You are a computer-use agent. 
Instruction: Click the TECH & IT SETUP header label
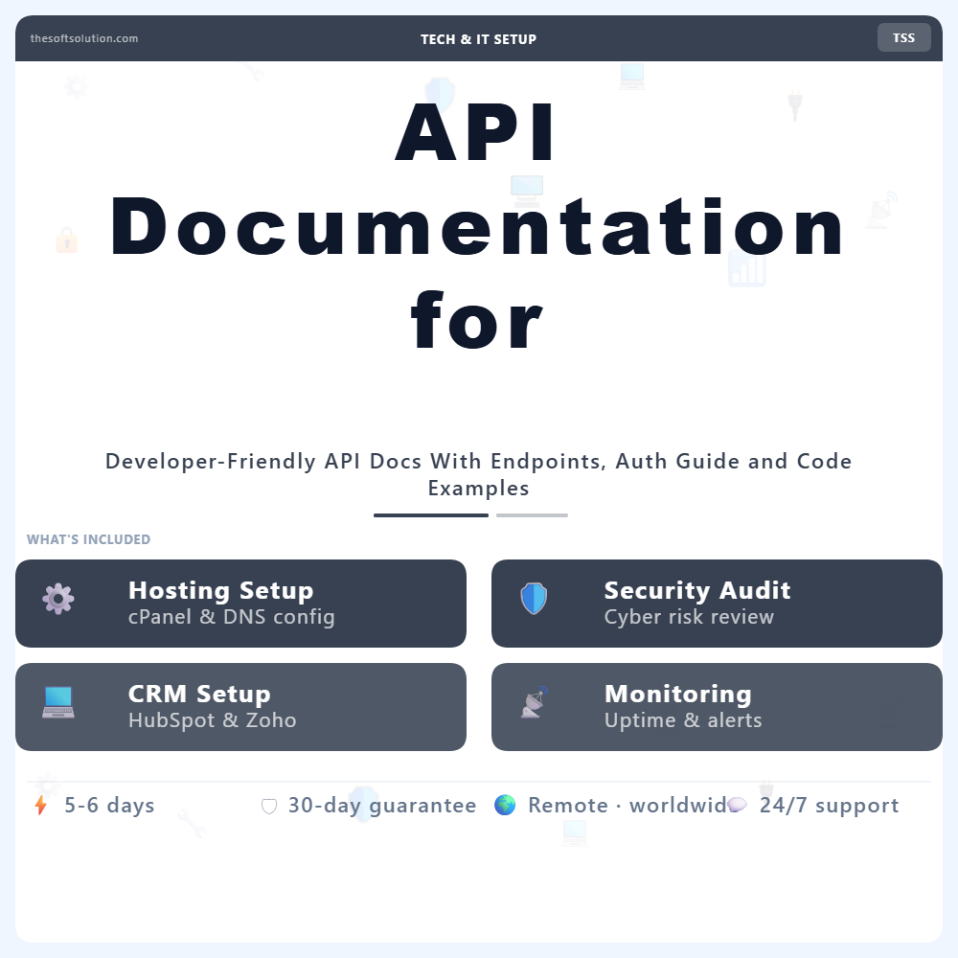point(478,39)
